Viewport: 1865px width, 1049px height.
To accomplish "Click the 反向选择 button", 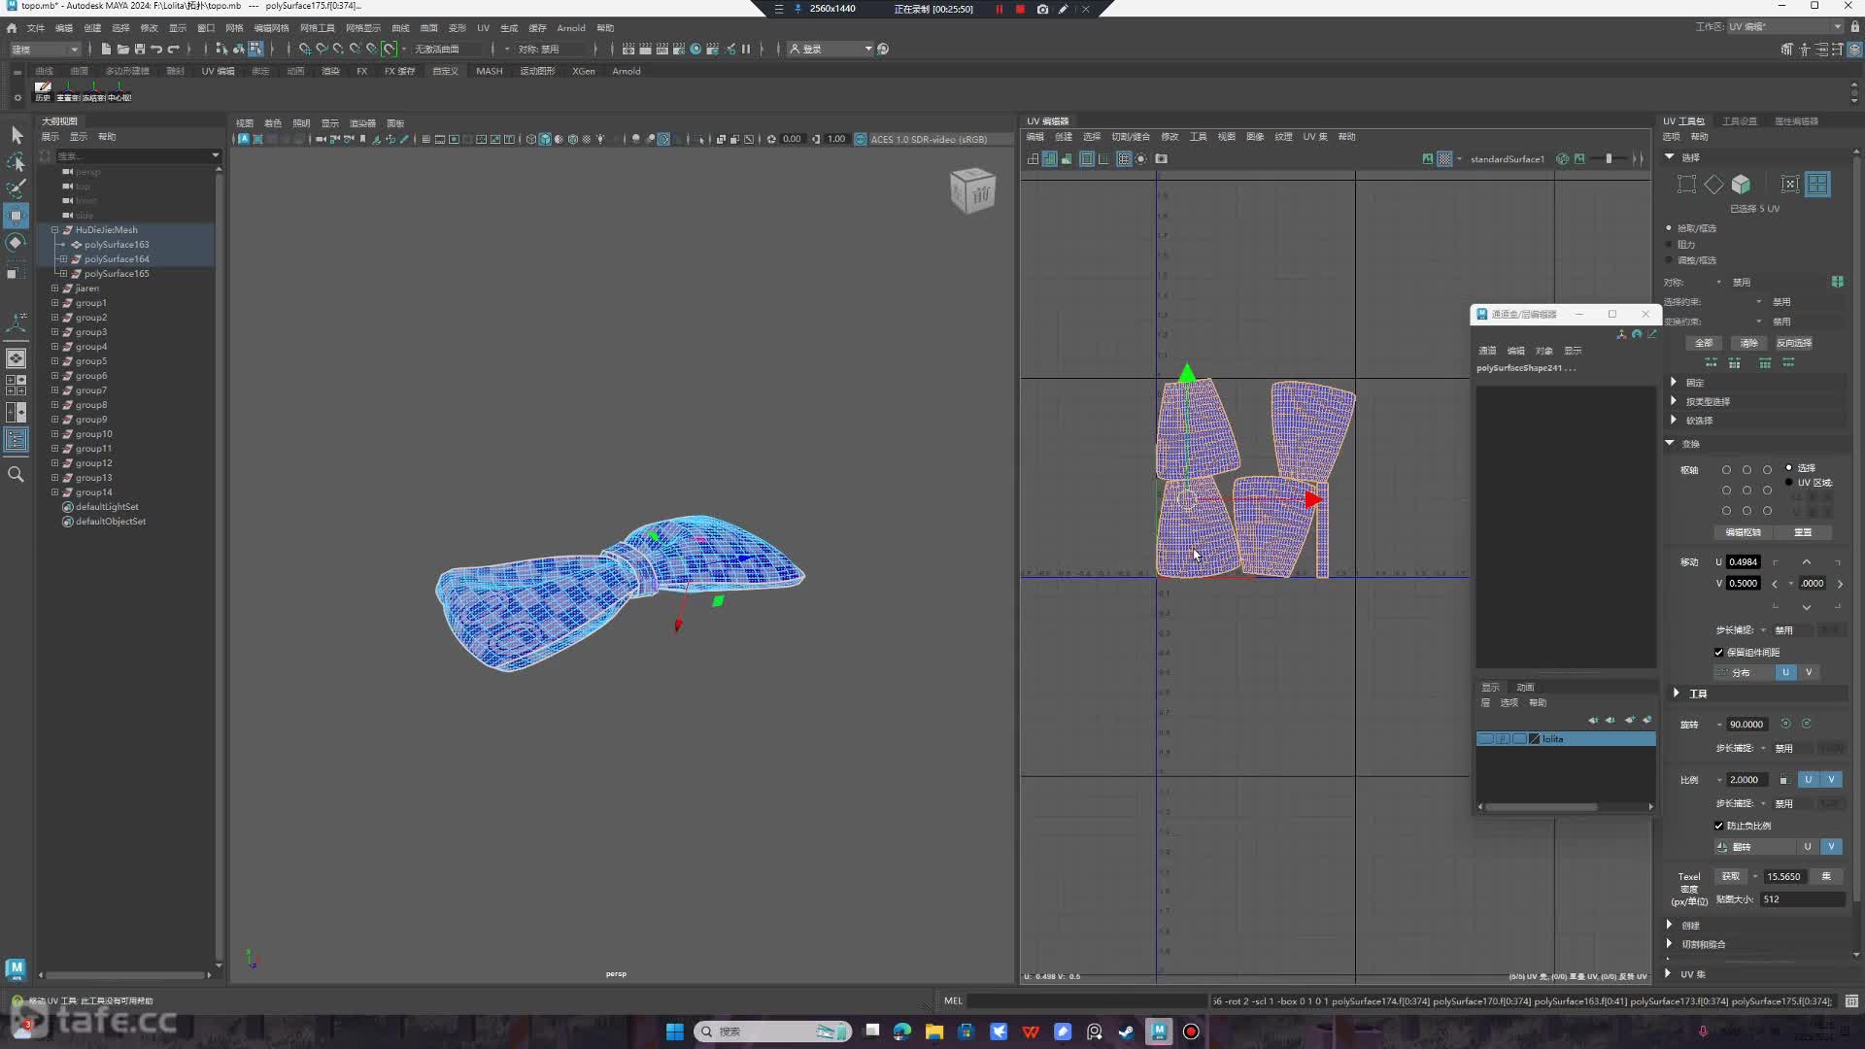I will [1794, 343].
